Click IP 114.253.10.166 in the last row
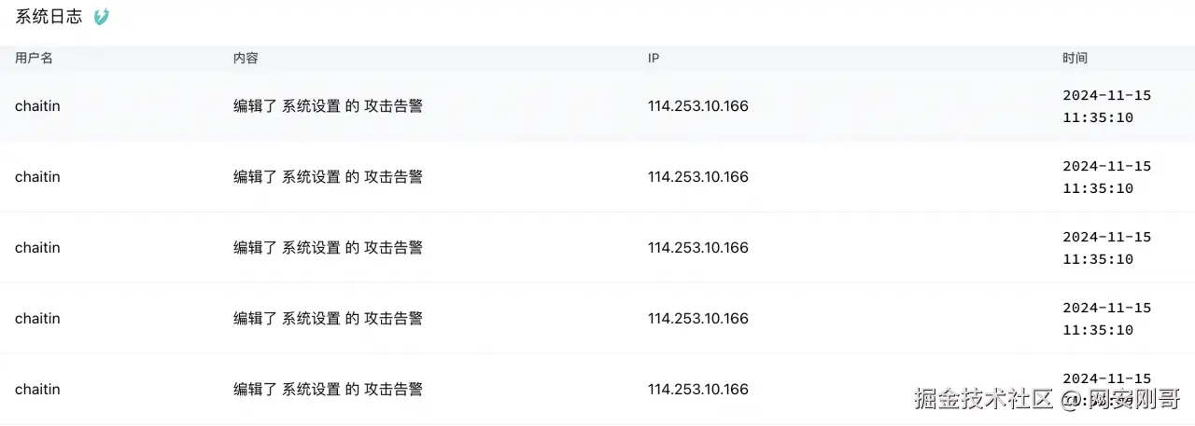Screen dimensions: 1195x426 click(x=697, y=390)
